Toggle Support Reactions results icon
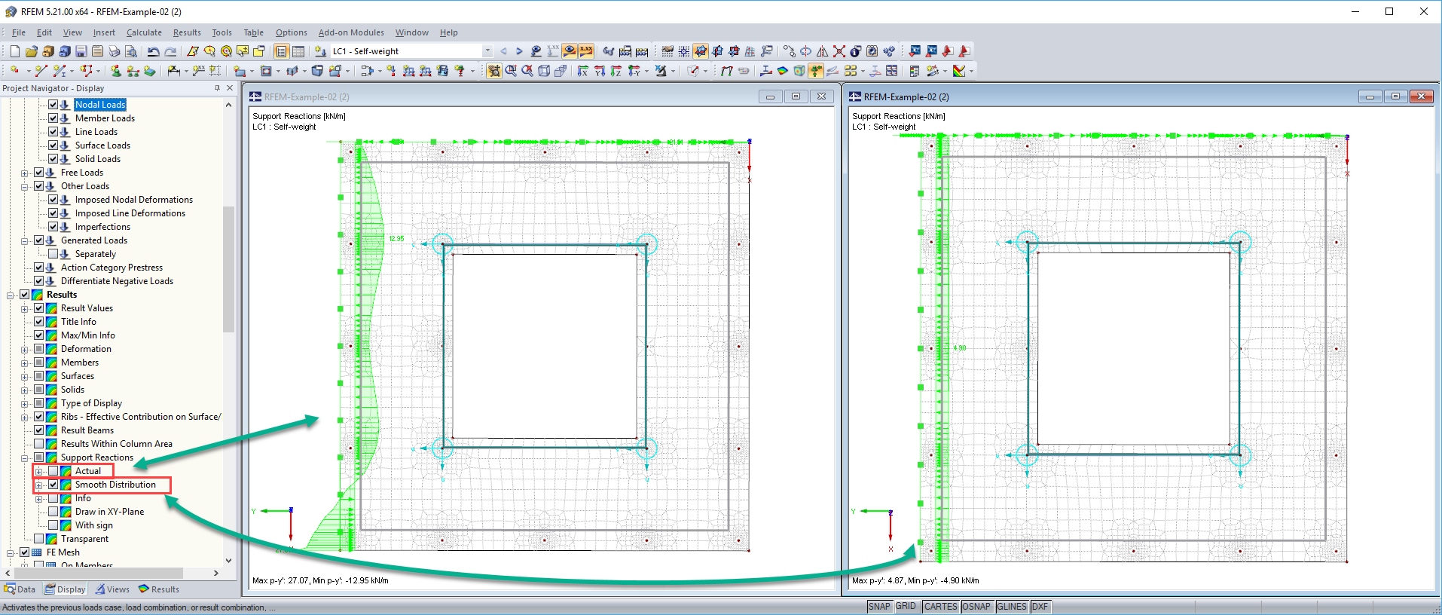The image size is (1442, 615). click(815, 71)
